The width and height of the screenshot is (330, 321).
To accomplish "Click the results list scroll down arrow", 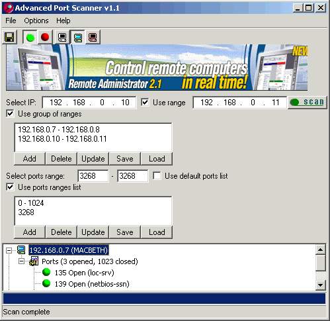I will (320, 285).
